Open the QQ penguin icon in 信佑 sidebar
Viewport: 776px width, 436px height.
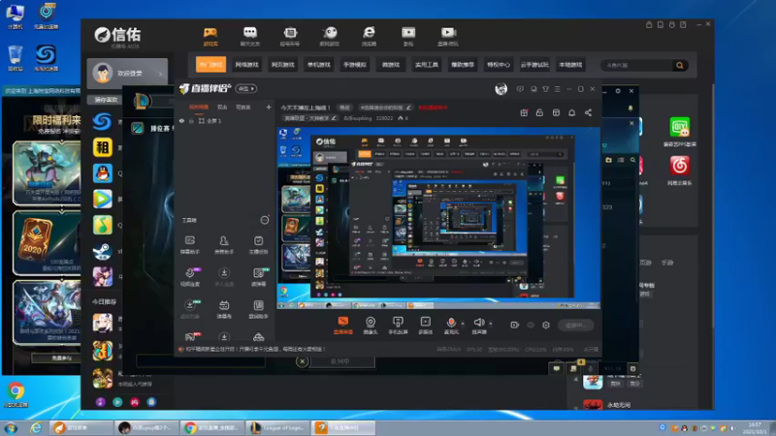(x=103, y=173)
